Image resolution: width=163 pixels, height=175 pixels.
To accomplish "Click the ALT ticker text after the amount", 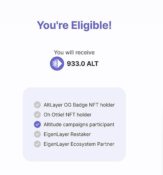I will [93, 64].
